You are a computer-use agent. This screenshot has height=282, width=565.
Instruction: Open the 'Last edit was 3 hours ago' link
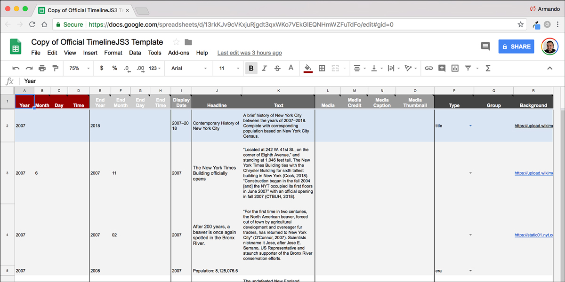click(x=250, y=53)
